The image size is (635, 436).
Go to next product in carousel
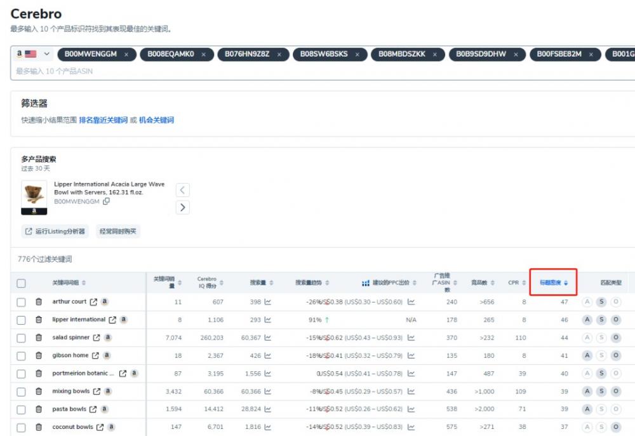[183, 207]
